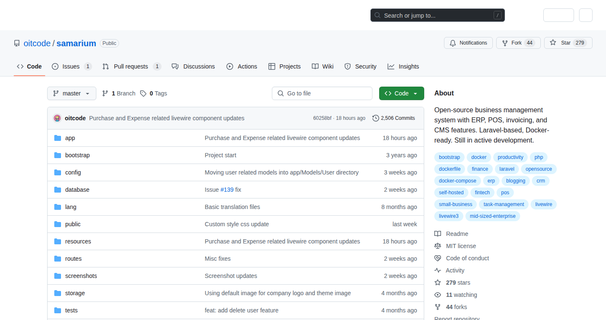Viewport: 606px width, 320px height.
Task: View the Insights tab
Action: tap(403, 66)
